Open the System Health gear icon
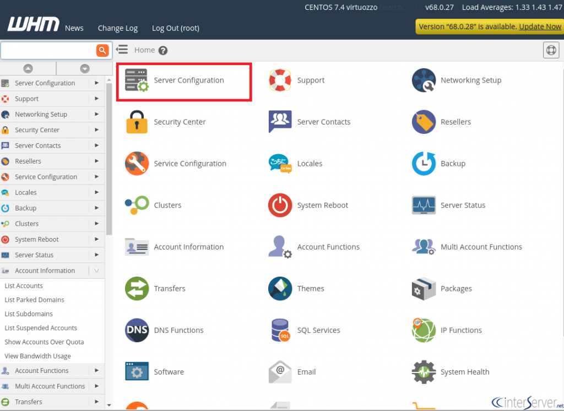This screenshot has height=411, width=564. click(424, 372)
